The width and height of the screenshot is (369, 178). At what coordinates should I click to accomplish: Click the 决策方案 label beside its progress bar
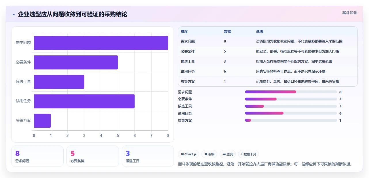[185, 120]
